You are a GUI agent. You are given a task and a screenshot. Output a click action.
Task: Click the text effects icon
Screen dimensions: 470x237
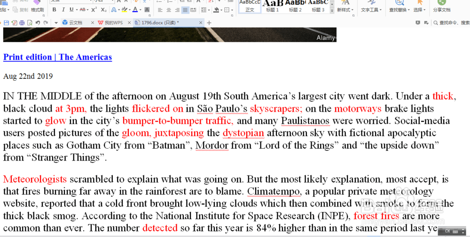coord(114,9)
